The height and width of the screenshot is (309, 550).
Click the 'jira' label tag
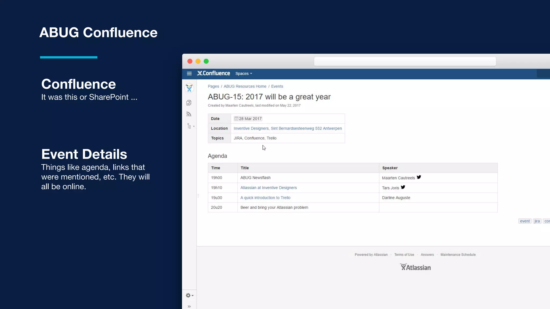[x=537, y=221]
